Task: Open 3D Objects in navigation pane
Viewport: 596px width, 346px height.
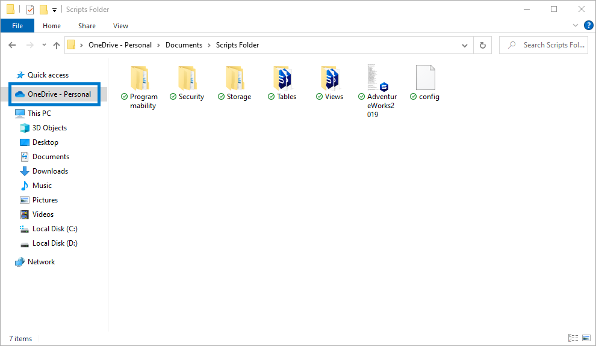Action: pyautogui.click(x=49, y=128)
